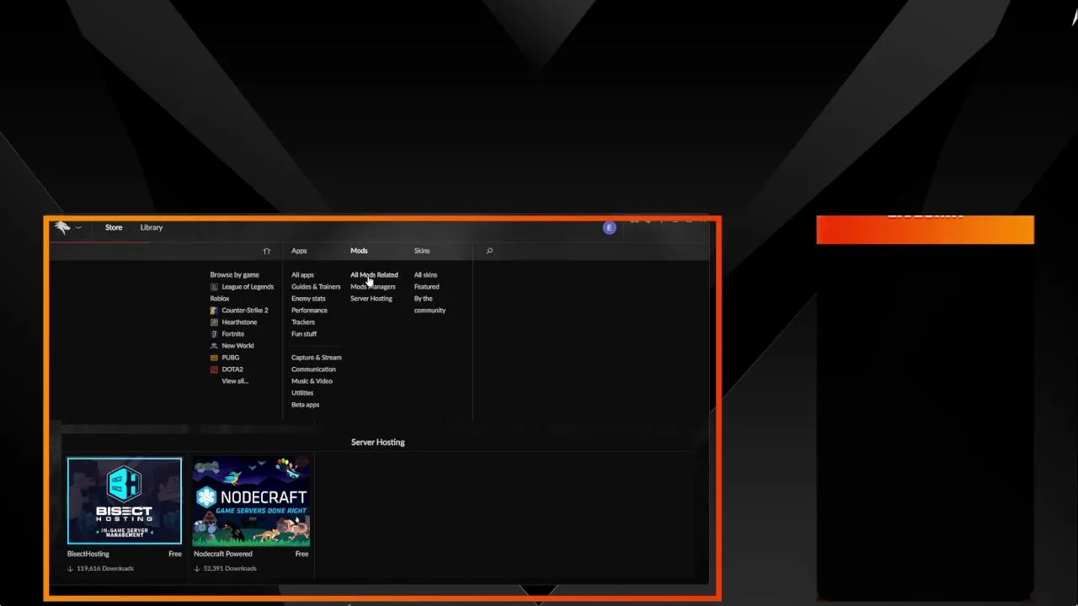1078x606 pixels.
Task: Click the DOTA2 text label
Action: click(x=232, y=369)
